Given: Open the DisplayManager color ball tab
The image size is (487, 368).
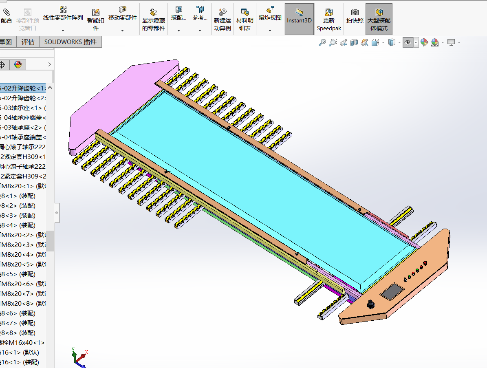Looking at the screenshot, I should [18, 65].
